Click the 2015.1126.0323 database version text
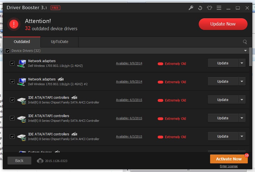 tap(56, 161)
